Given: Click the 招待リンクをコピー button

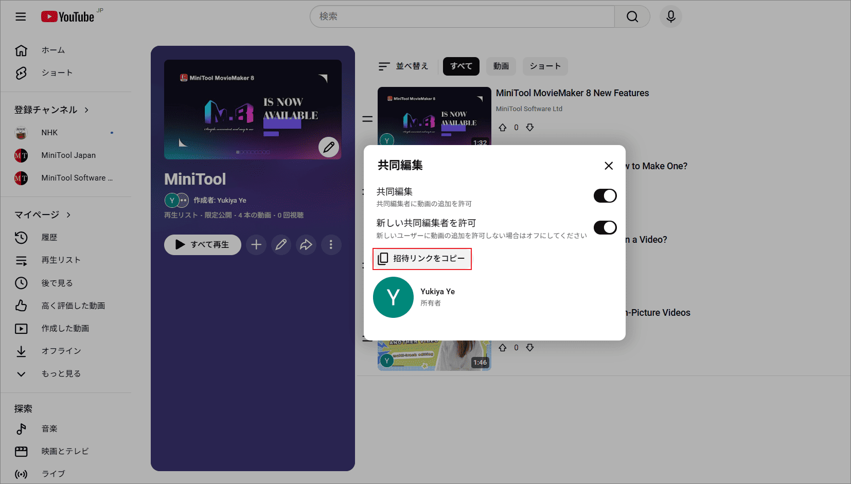Looking at the screenshot, I should click(422, 259).
